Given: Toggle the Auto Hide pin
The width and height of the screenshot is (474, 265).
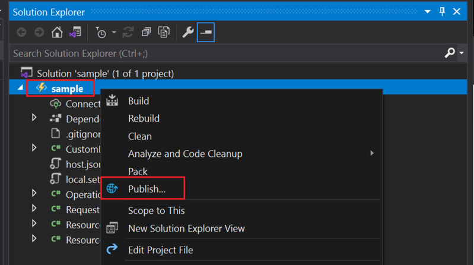Looking at the screenshot, I should (442, 11).
